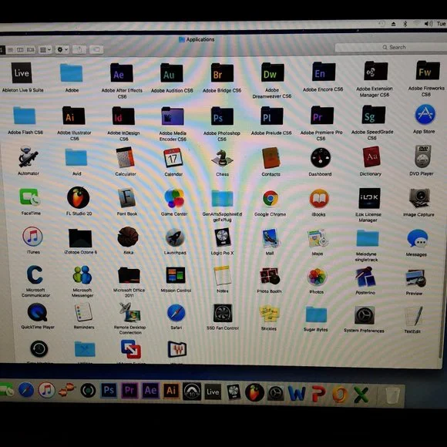Viewport: 447px width, 447px height.
Task: Open the Adobe Photoshop CS6 folder
Action: (222, 116)
